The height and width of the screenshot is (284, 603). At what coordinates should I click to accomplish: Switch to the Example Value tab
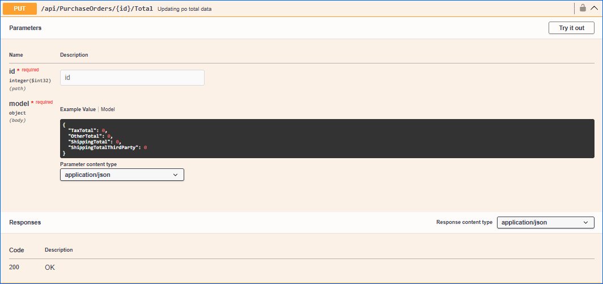[x=78, y=109]
